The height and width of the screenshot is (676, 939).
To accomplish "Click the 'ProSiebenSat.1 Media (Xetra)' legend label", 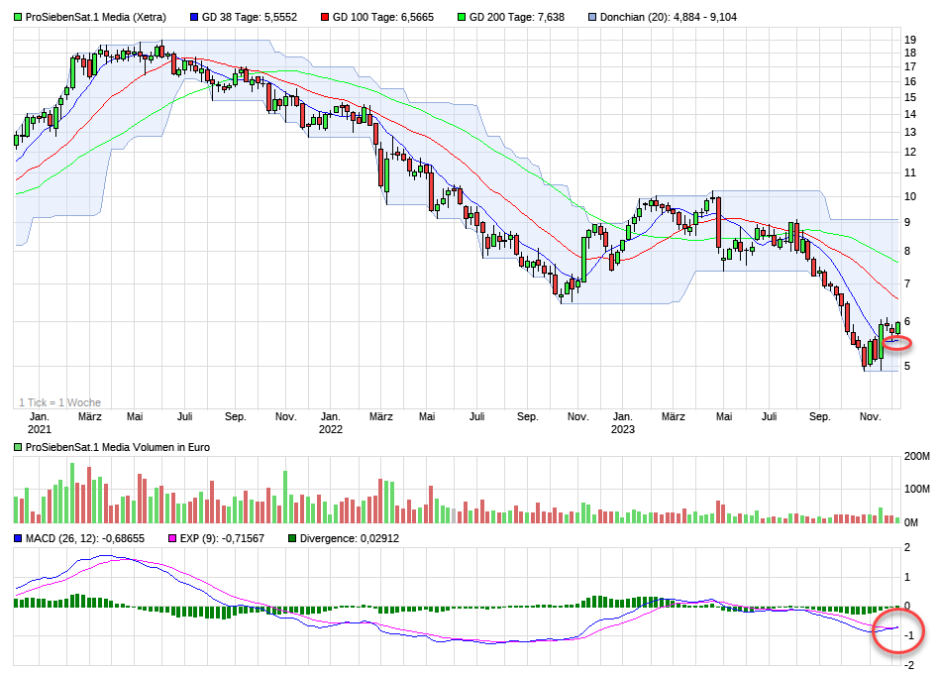I will (96, 18).
